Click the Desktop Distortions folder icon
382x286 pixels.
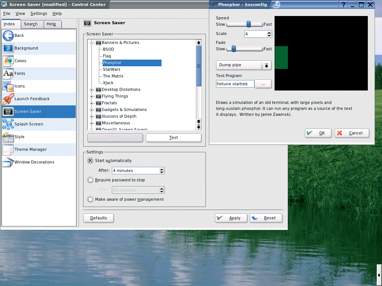tap(98, 89)
